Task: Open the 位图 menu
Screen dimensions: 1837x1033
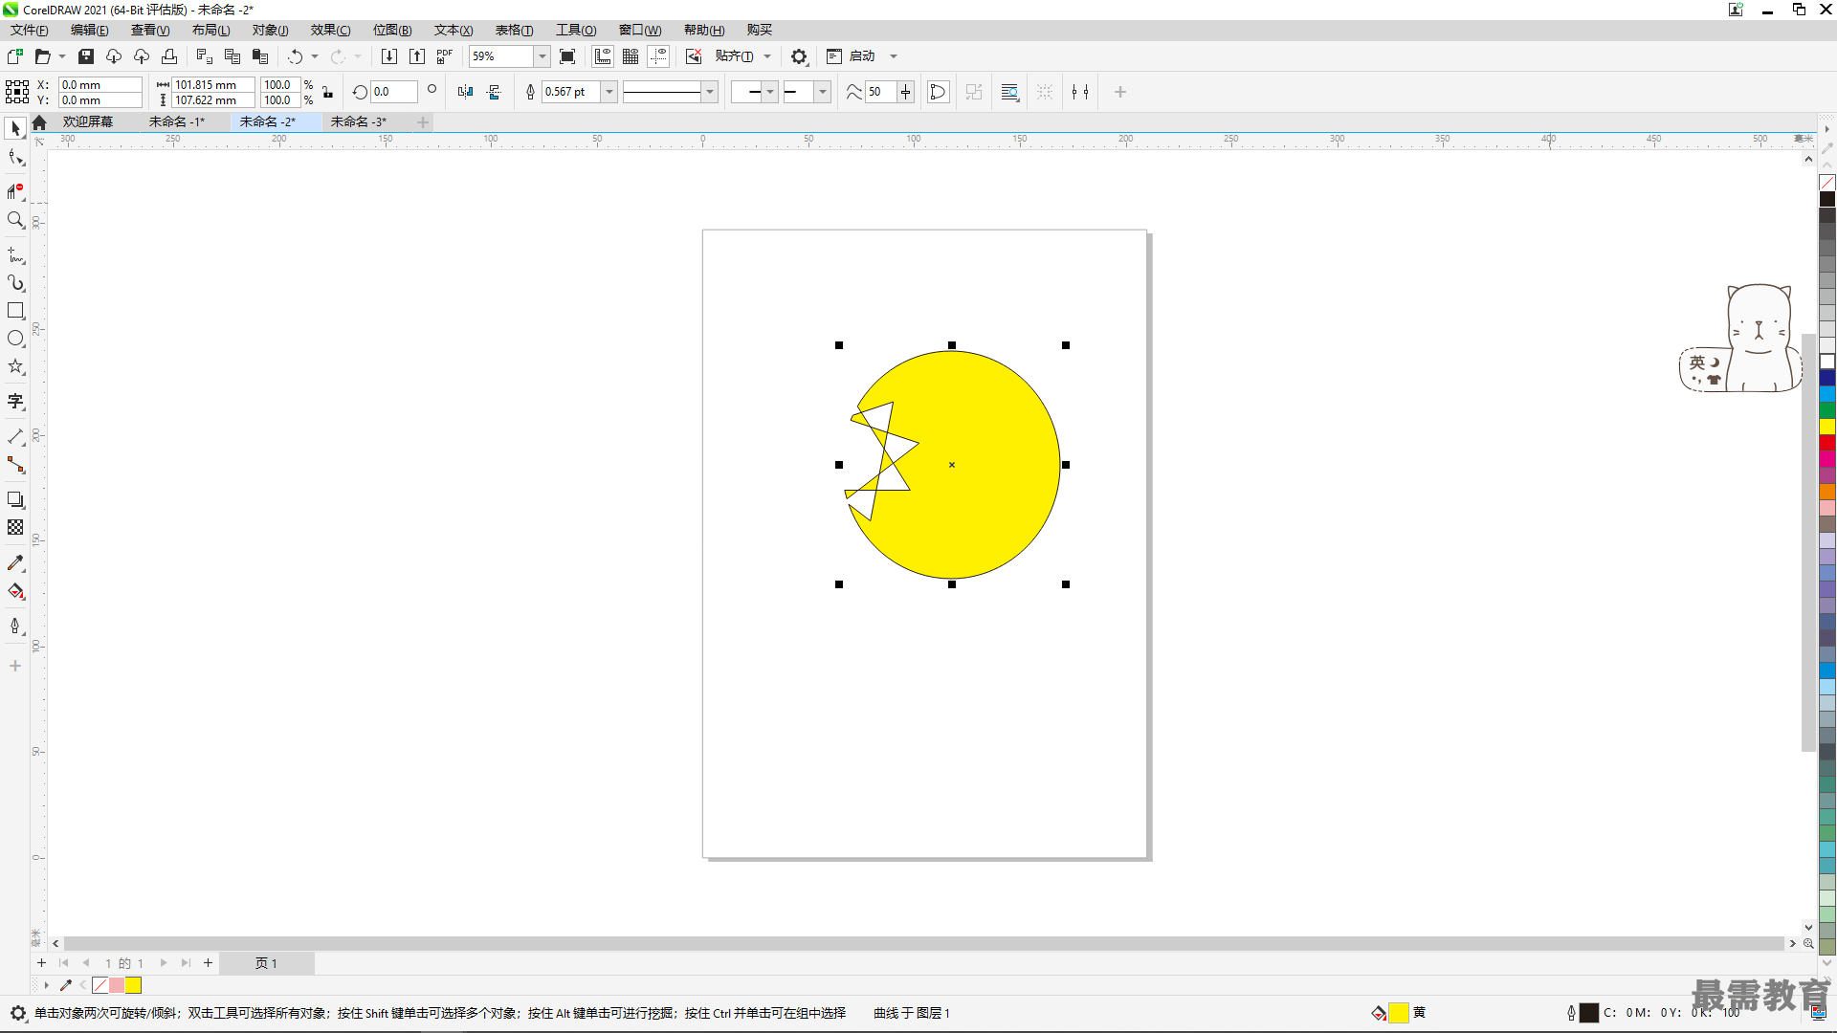Action: tap(392, 30)
